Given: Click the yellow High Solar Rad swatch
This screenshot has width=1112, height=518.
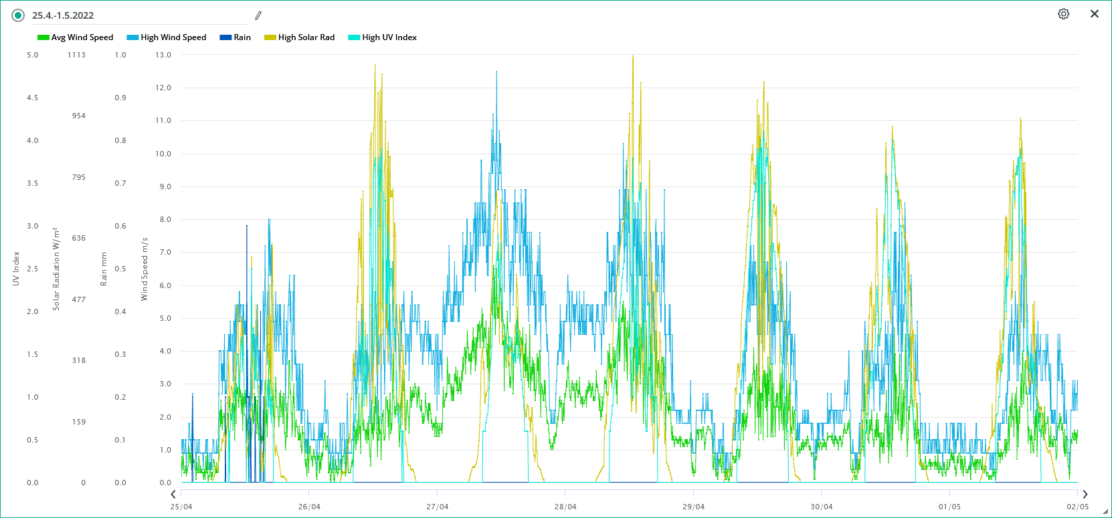Looking at the screenshot, I should 270,37.
